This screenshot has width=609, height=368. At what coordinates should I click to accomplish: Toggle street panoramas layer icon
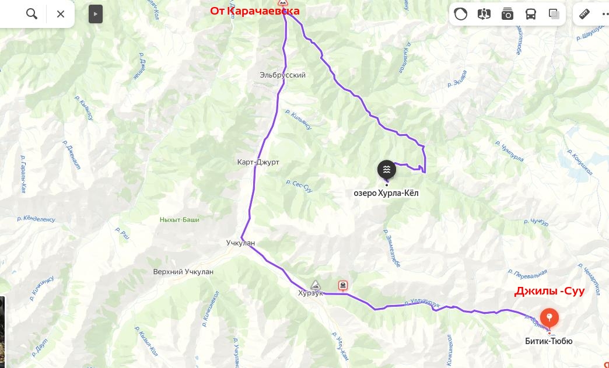click(x=484, y=15)
